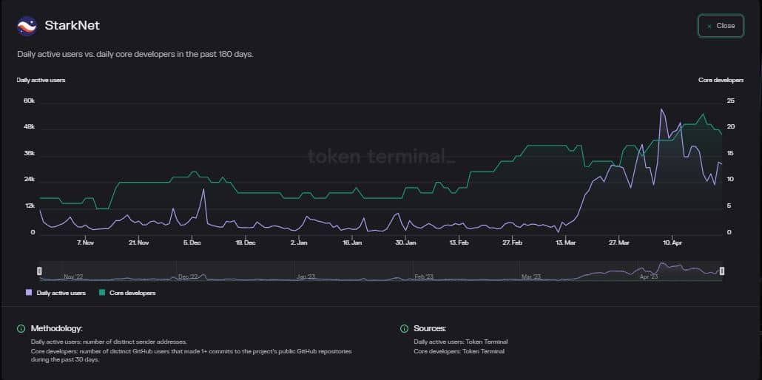Viewport: 762px width, 380px height.
Task: Click the Nov '22 navigator label
Action: 73,276
